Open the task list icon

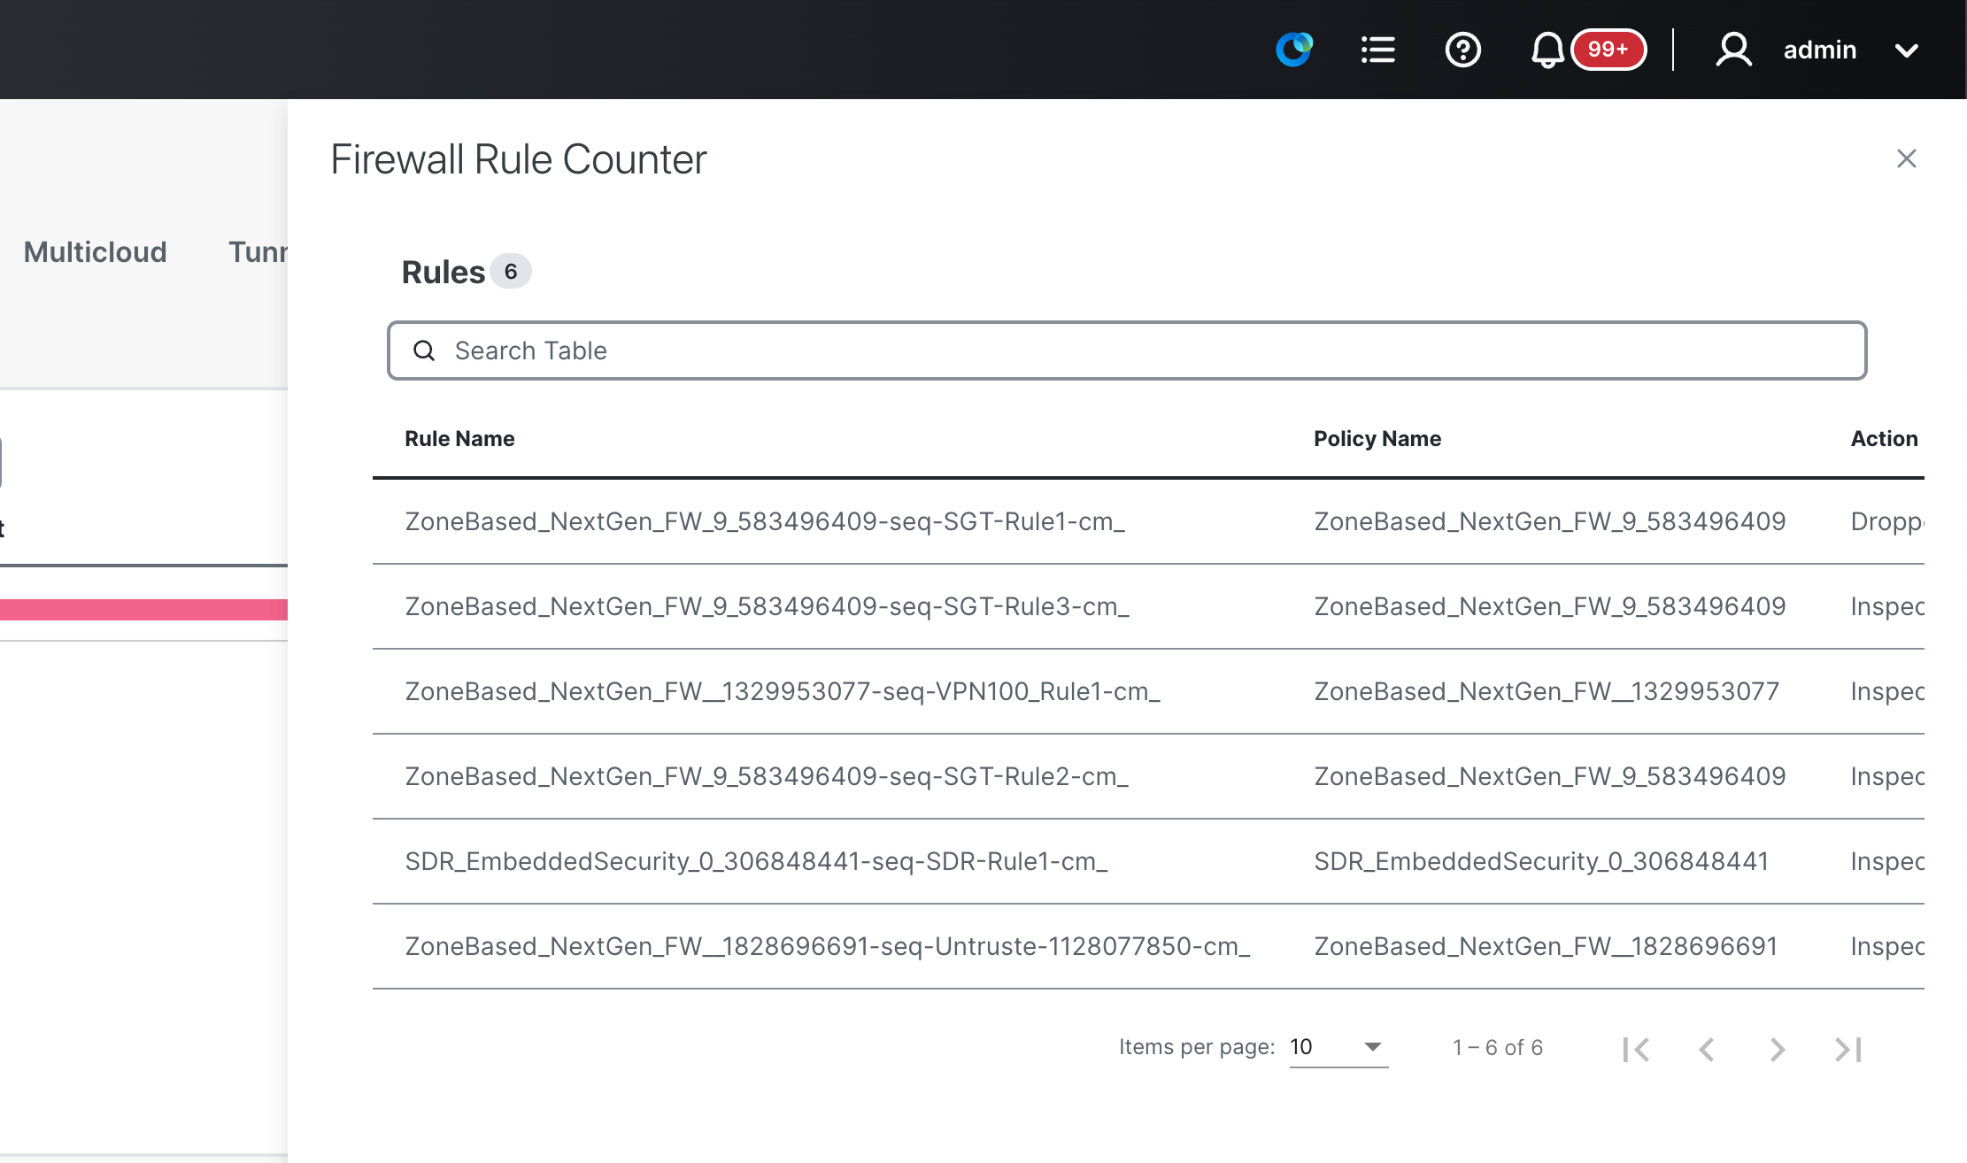1377,50
